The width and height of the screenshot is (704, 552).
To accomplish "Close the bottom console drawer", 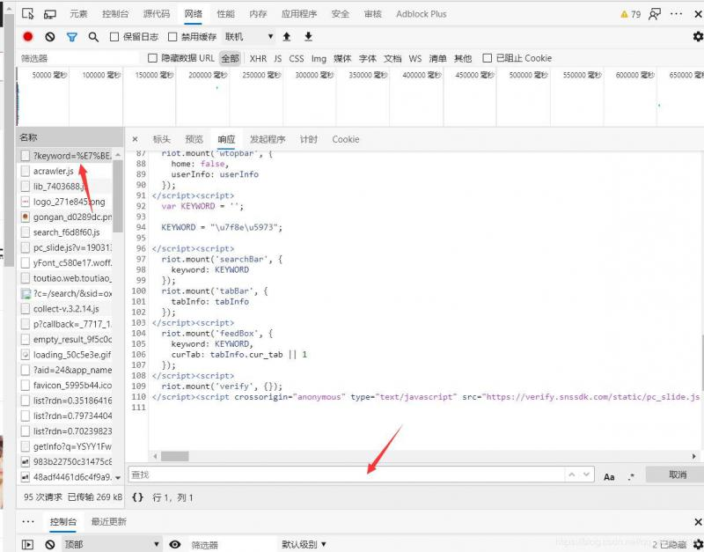I will coord(698,521).
